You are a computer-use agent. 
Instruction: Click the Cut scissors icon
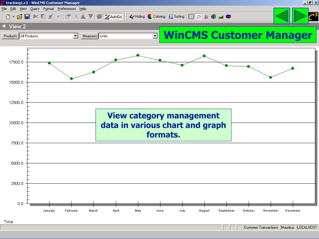pyautogui.click(x=36, y=17)
